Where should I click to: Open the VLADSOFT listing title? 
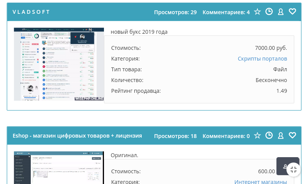[x=31, y=12]
